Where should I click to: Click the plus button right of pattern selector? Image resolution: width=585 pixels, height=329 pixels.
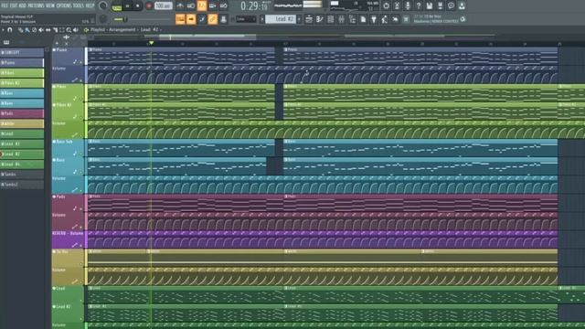click(x=300, y=19)
